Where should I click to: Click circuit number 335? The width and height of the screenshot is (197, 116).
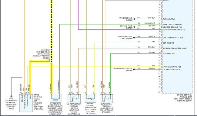tap(139, 26)
